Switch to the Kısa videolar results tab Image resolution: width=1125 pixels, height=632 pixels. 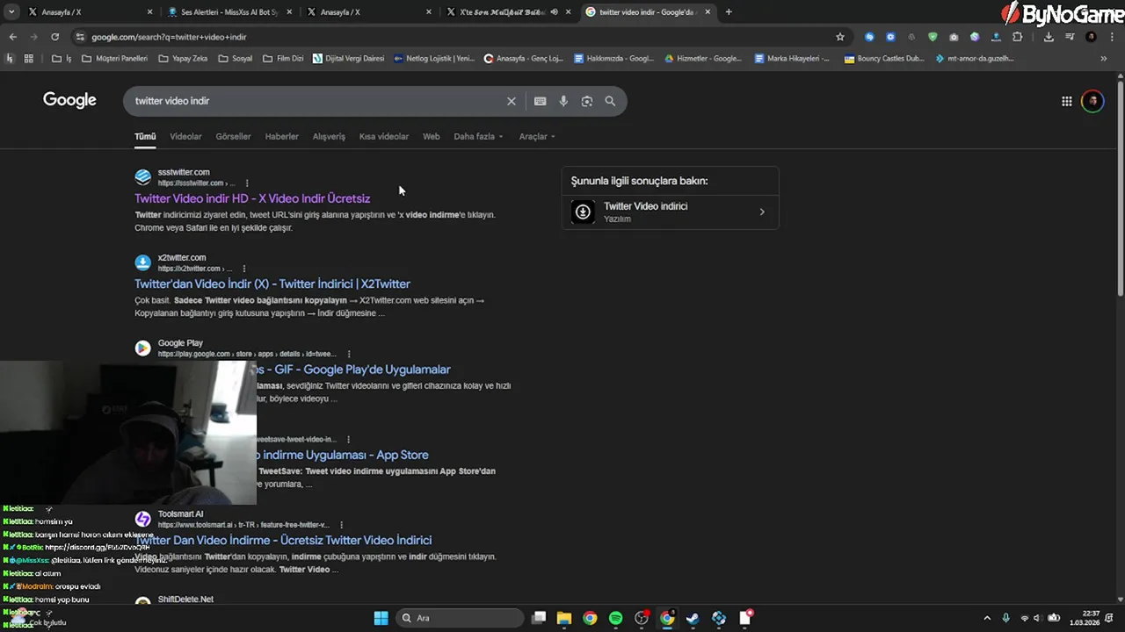pyautogui.click(x=384, y=137)
